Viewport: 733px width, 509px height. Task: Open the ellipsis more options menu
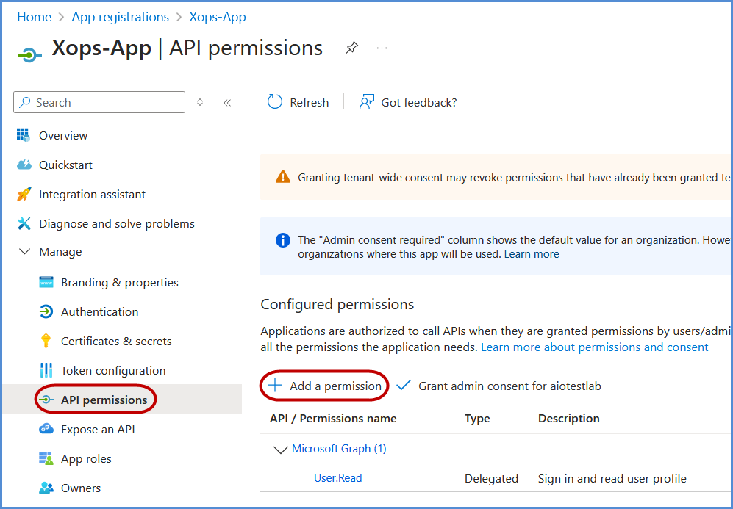tap(382, 48)
